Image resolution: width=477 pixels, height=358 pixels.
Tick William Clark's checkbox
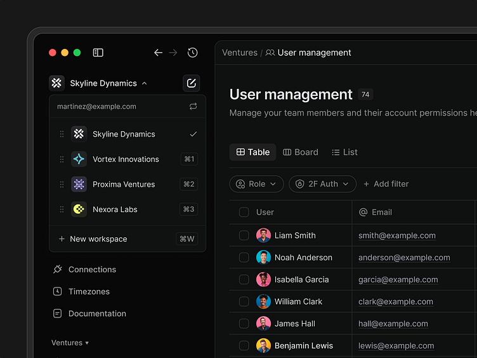point(244,302)
